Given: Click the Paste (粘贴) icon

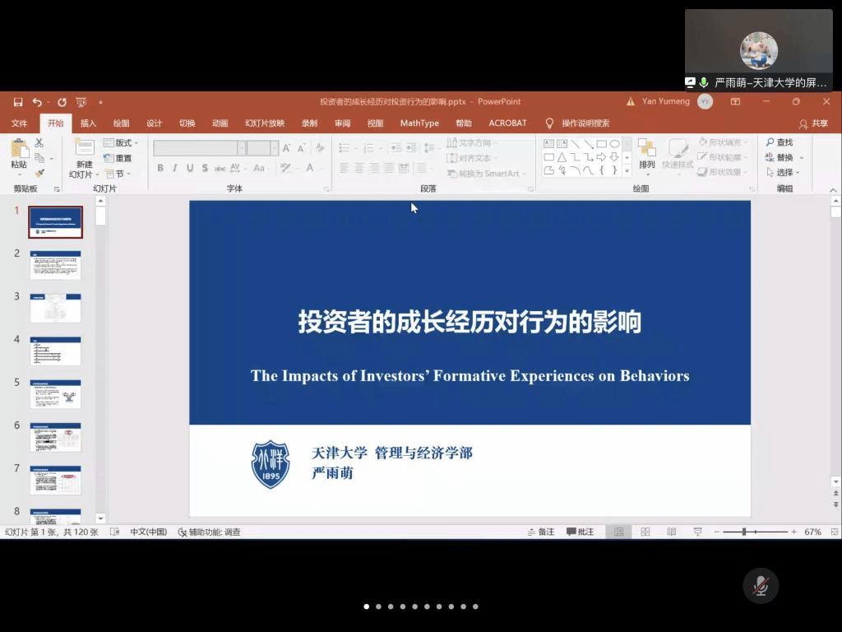Looking at the screenshot, I should [19, 155].
